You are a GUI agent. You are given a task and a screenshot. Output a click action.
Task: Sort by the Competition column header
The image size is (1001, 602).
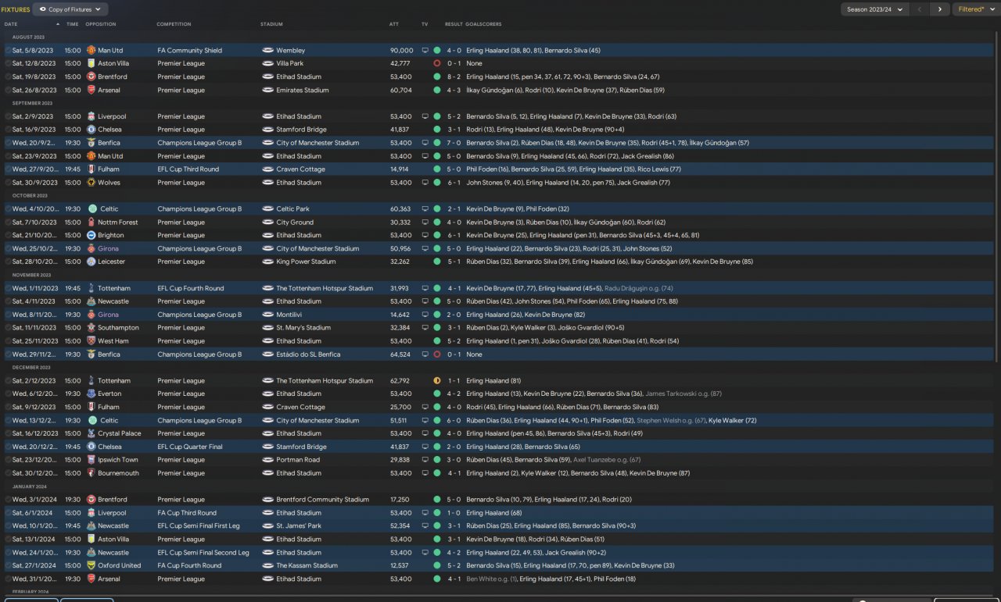[174, 24]
